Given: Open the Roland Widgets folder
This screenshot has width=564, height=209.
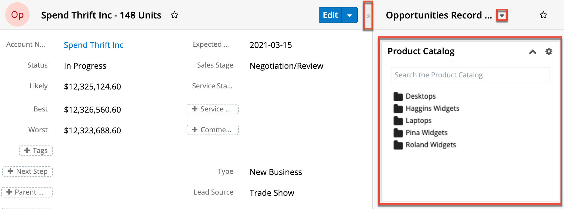Looking at the screenshot, I should [431, 145].
